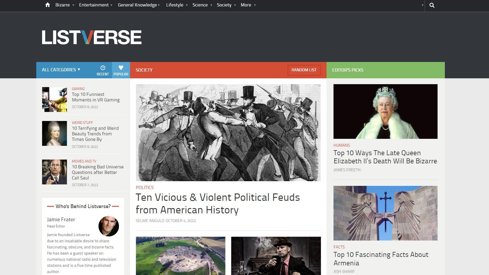Click author name James Freeth
The width and height of the screenshot is (489, 275).
click(347, 170)
